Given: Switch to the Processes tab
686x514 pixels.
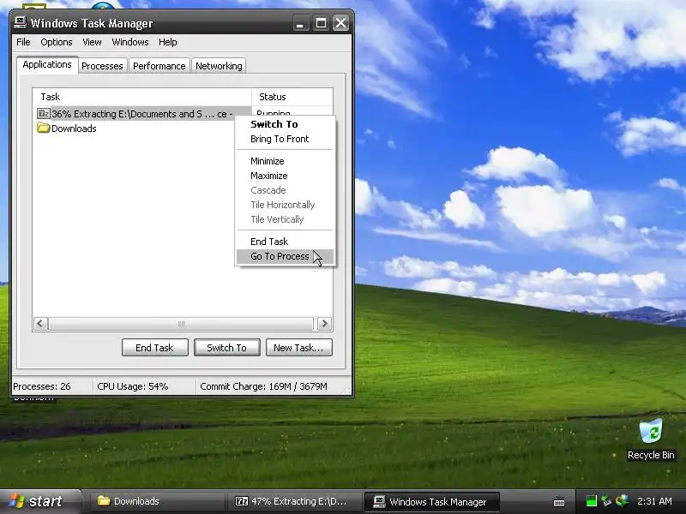Looking at the screenshot, I should (102, 66).
